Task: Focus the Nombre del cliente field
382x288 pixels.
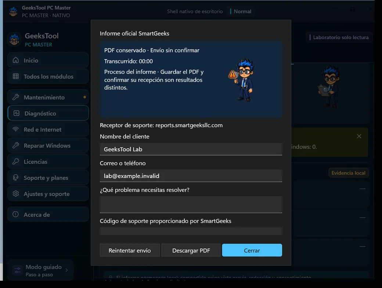Action: [191, 149]
